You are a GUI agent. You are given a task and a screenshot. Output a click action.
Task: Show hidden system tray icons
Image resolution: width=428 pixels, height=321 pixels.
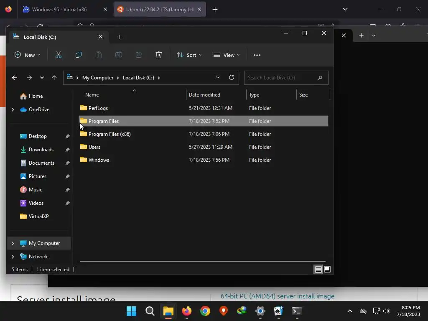point(350,311)
